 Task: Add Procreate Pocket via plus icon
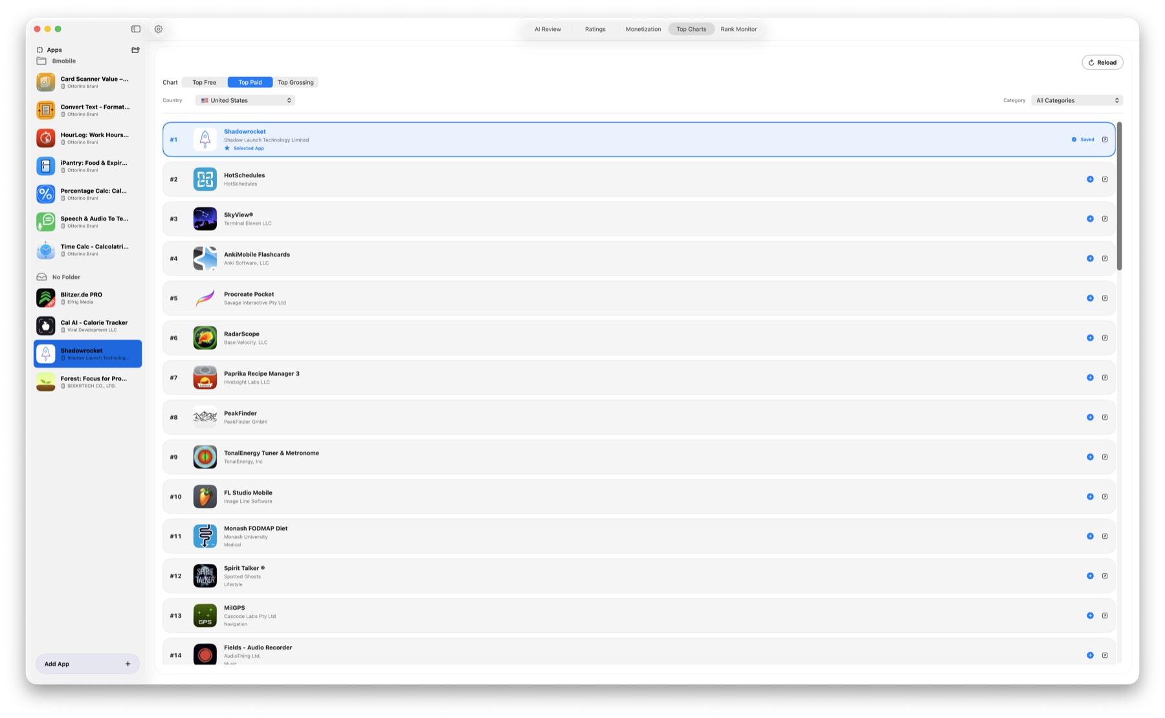point(1090,298)
